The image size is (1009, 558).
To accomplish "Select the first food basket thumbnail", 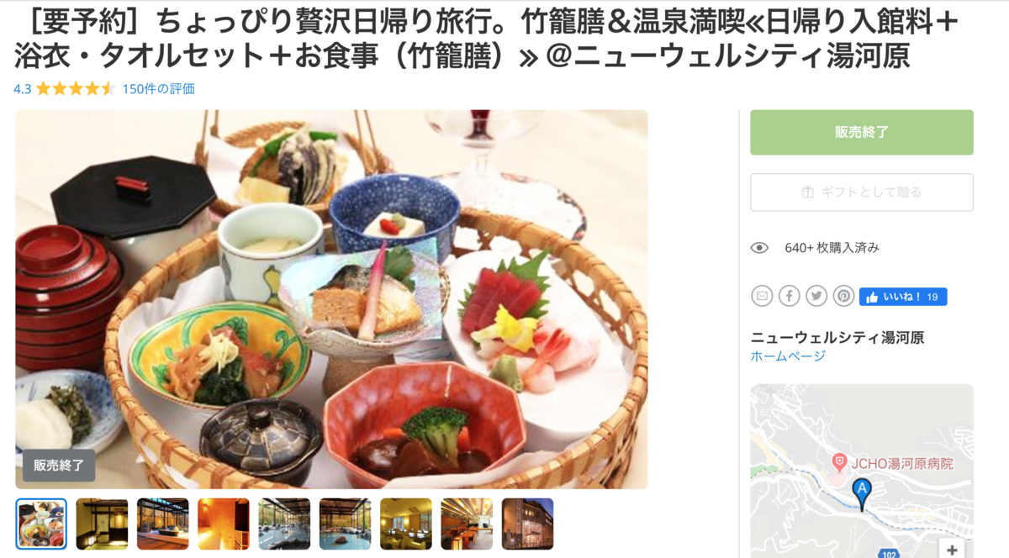I will click(41, 524).
